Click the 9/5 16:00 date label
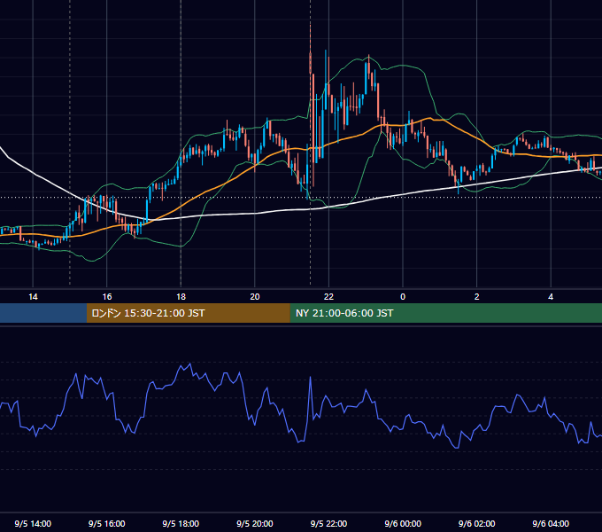The width and height of the screenshot is (602, 532). [x=107, y=523]
